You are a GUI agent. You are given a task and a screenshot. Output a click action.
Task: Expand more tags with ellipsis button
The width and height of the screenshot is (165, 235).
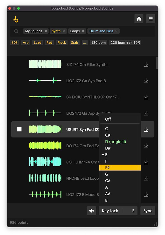pos(84,43)
